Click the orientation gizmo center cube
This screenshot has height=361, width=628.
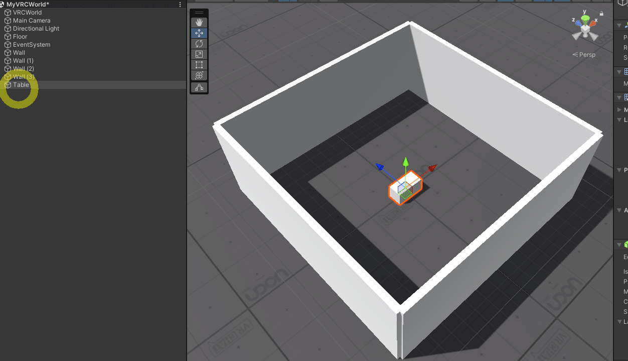(x=585, y=30)
